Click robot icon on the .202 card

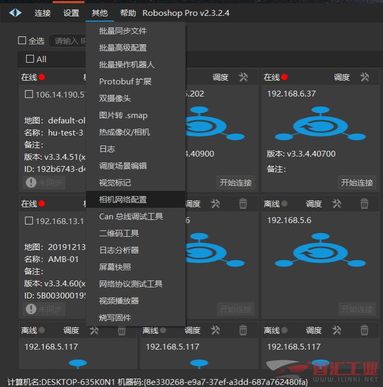[215, 123]
